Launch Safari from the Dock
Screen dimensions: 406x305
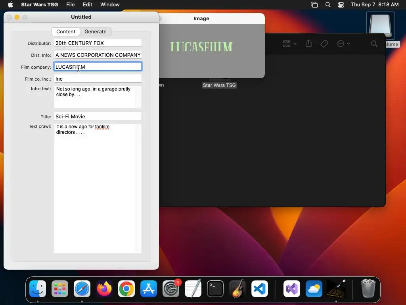[82, 289]
